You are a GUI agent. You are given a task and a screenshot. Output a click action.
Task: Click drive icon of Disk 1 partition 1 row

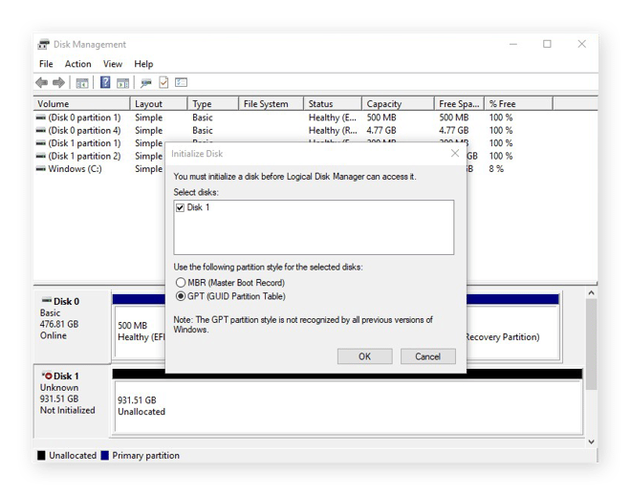41,143
